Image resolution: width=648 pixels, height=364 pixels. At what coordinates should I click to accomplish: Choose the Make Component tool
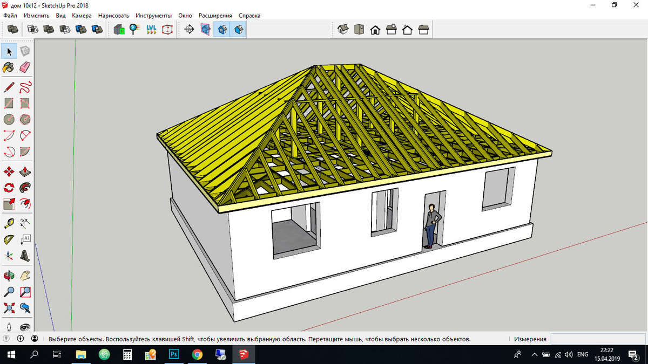coord(25,51)
